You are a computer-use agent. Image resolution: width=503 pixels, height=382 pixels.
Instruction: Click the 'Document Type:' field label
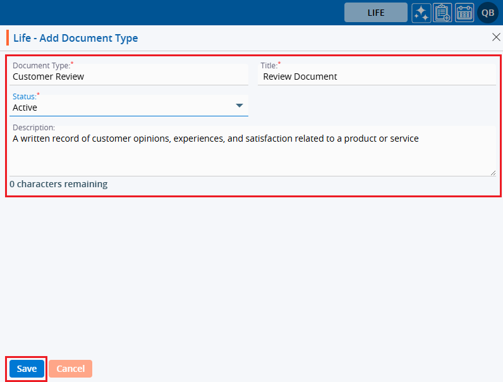click(x=41, y=66)
